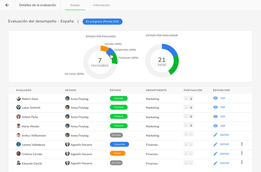Image resolution: width=261 pixels, height=172 pixels.
Task: Open three-dot menu in Lorena Valladares row
Action: coord(242,144)
